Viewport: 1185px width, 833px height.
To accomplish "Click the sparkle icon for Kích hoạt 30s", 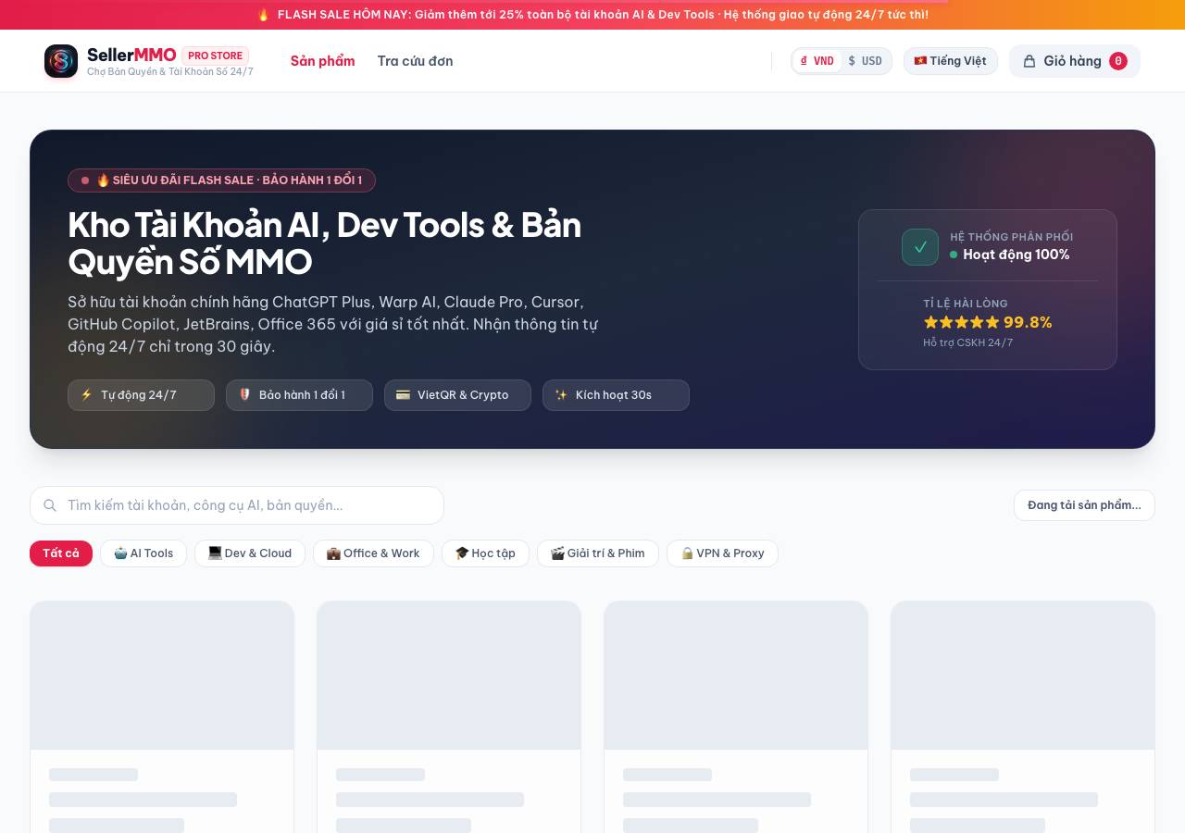I will (561, 395).
